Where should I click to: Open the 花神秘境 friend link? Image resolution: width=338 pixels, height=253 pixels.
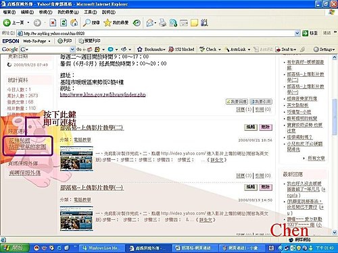(20, 141)
